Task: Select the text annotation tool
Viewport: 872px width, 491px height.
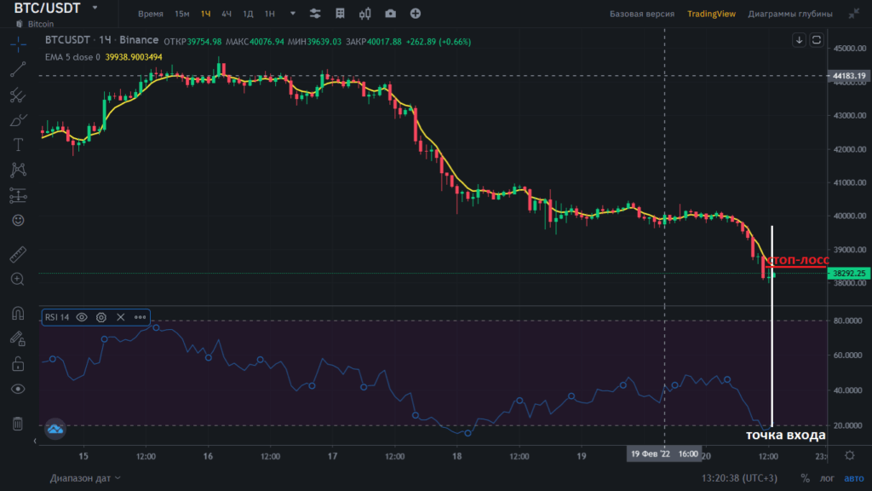Action: point(18,144)
